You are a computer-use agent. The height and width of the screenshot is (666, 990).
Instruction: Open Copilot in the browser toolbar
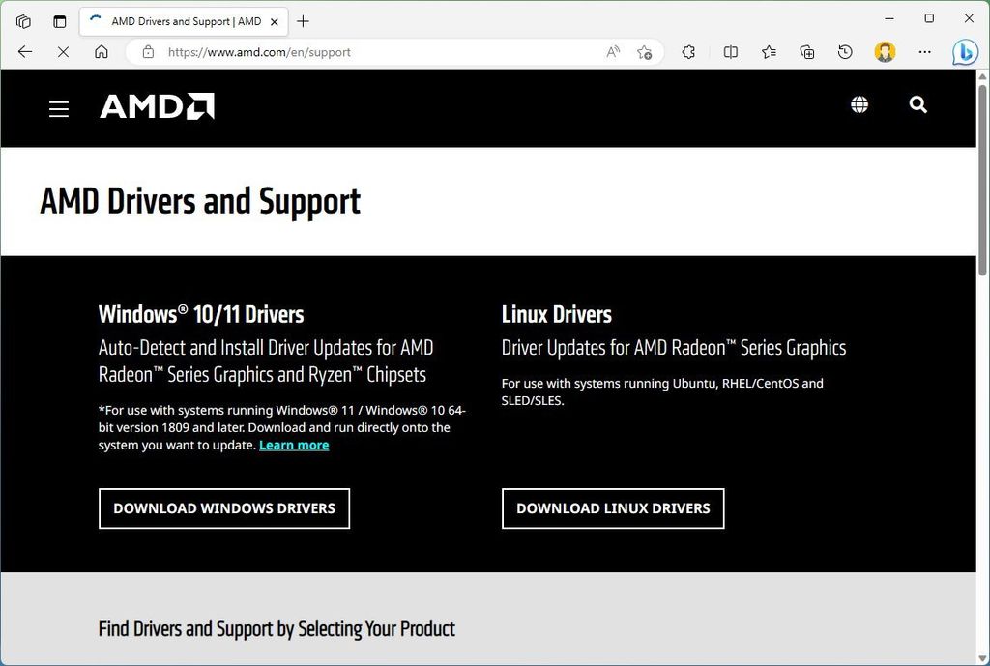tap(966, 52)
